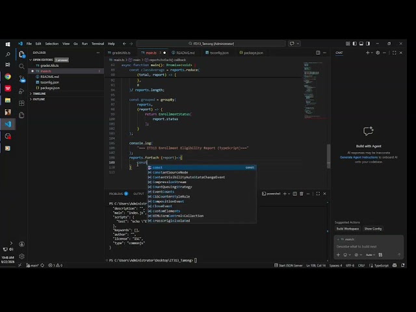Split the terminal
The image size is (416, 312).
pyautogui.click(x=294, y=194)
